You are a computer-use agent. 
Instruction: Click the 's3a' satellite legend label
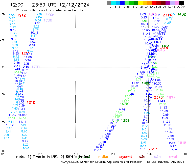point(142,157)
